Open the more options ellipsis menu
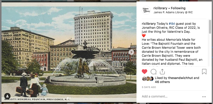213x104 pixels. pos(204,97)
